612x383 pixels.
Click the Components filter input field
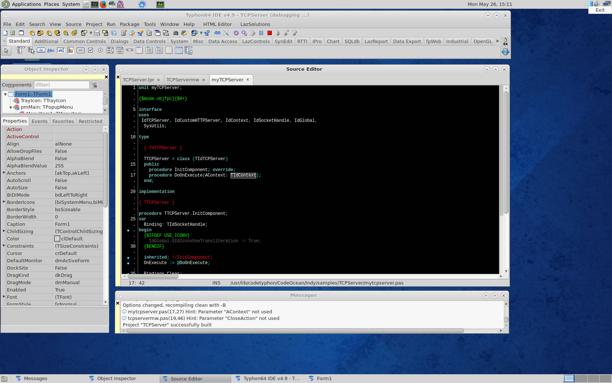click(62, 85)
